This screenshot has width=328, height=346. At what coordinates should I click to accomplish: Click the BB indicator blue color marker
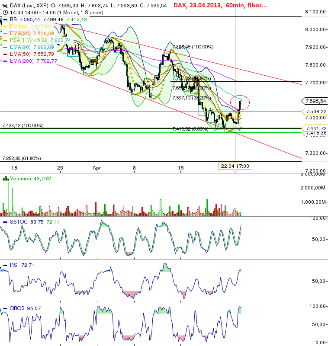pyautogui.click(x=5, y=19)
